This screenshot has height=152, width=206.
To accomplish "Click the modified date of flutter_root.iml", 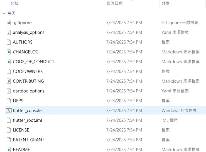I will (124, 120).
